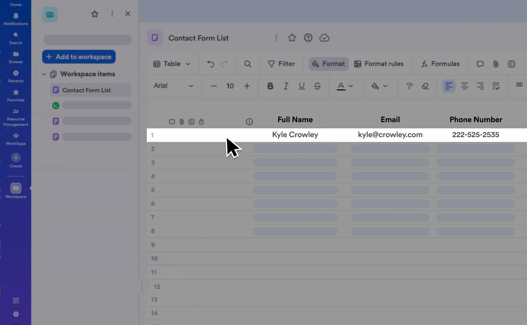Toggle bold formatting
Screen dimensions: 527x325
tap(270, 86)
